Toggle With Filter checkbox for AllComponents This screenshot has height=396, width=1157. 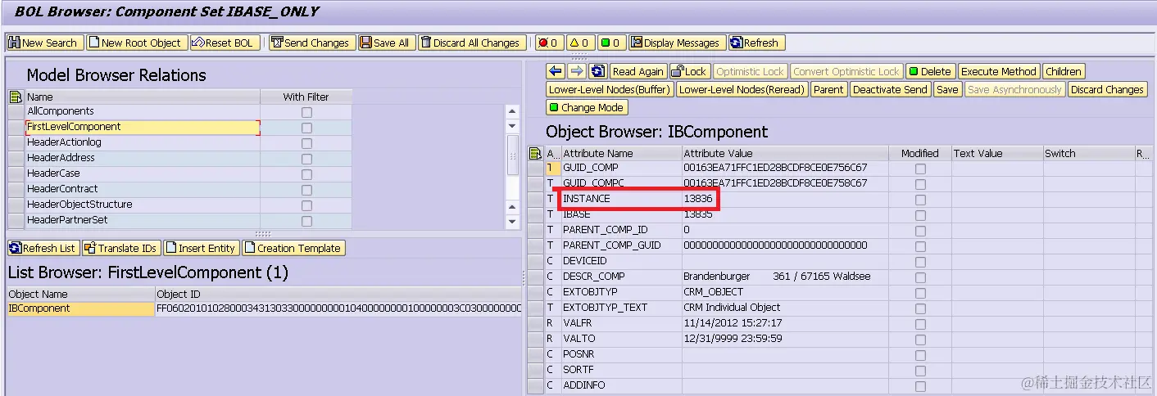[306, 112]
